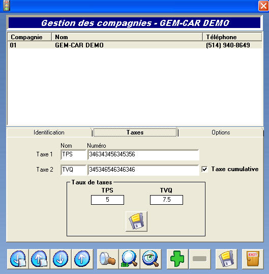Click the last-record page up arrow icon
The height and width of the screenshot is (274, 269).
(x=39, y=259)
